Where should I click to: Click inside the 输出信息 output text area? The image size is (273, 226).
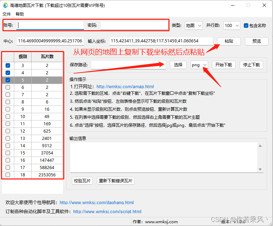click(164, 158)
